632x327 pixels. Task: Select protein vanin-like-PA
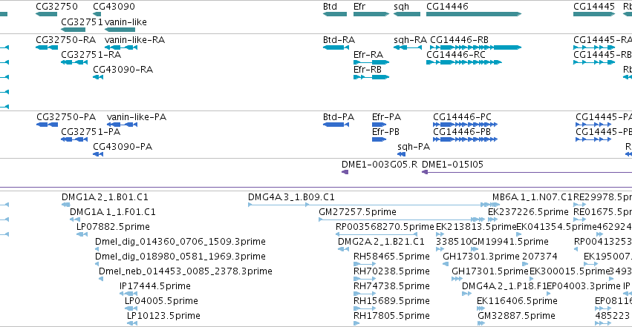[122, 125]
